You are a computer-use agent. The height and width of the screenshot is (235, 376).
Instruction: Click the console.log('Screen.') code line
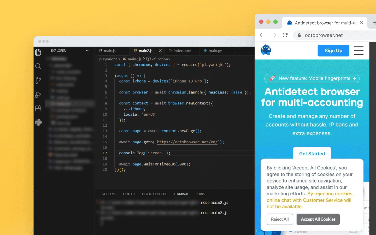coord(145,153)
